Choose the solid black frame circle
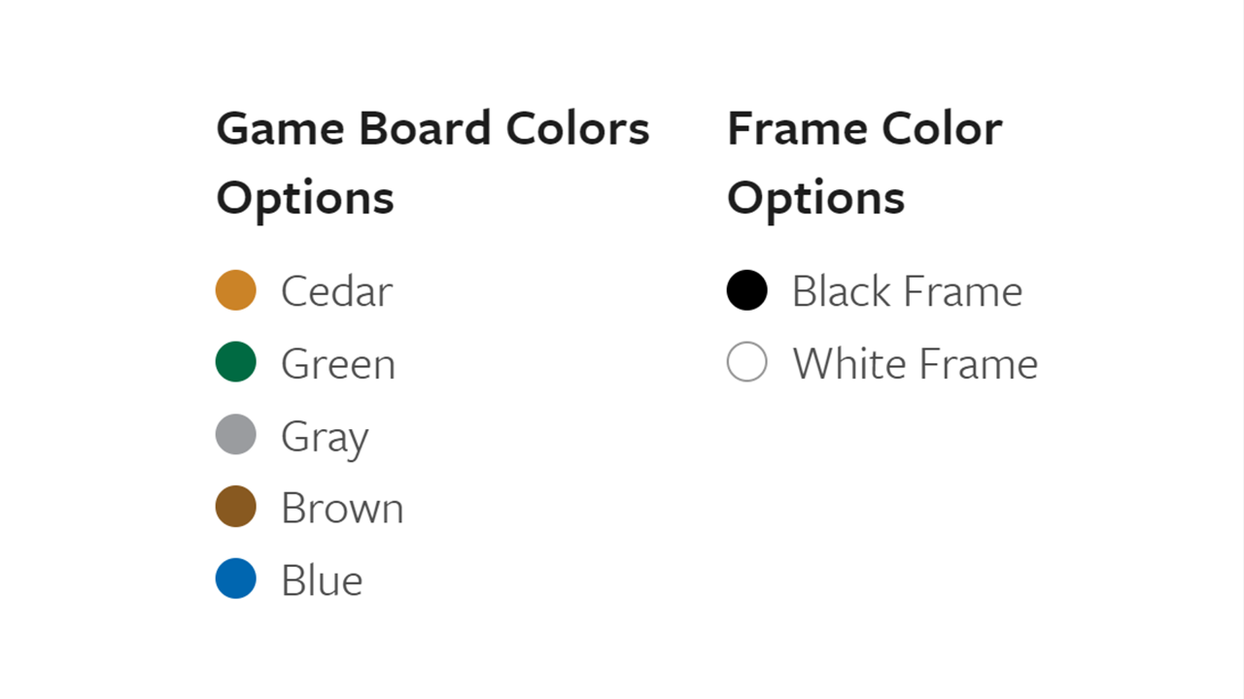This screenshot has width=1244, height=699. [747, 290]
